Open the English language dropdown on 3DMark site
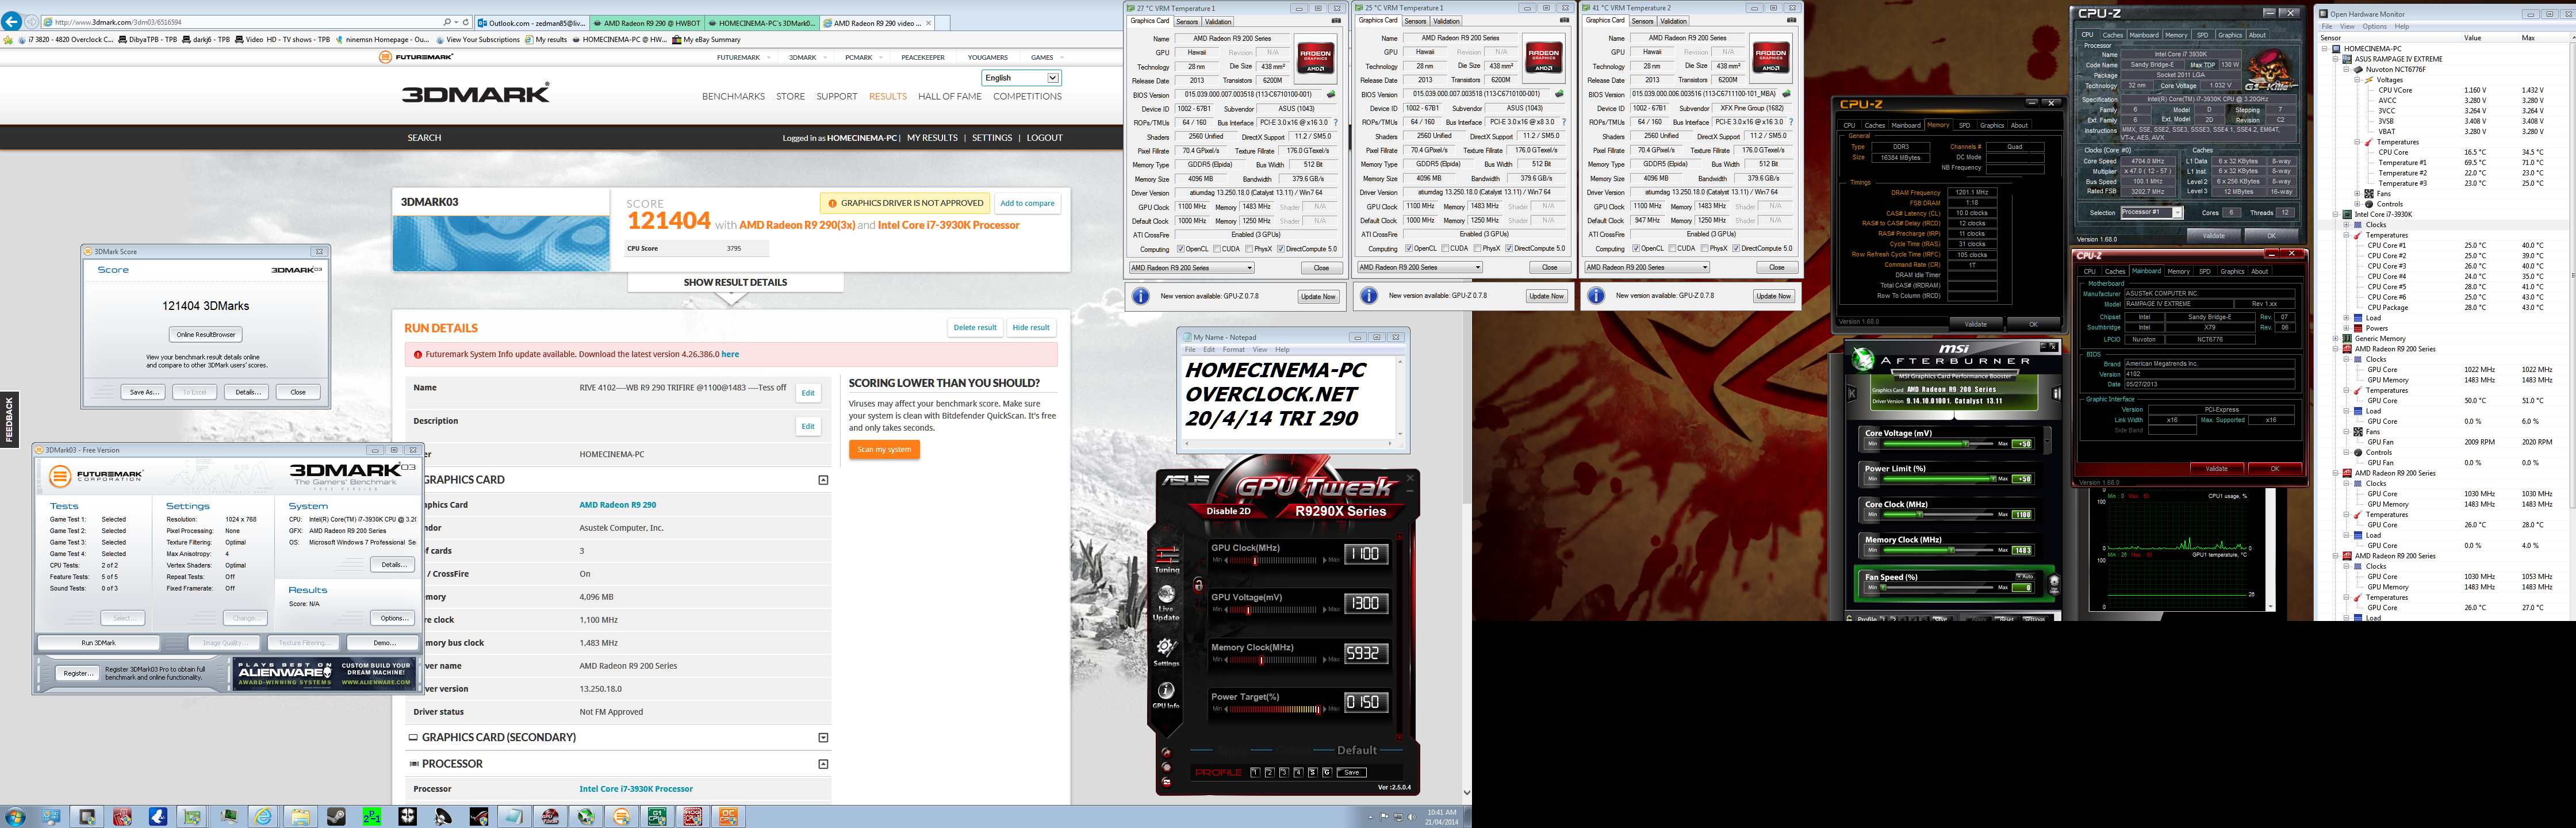 tap(1021, 78)
